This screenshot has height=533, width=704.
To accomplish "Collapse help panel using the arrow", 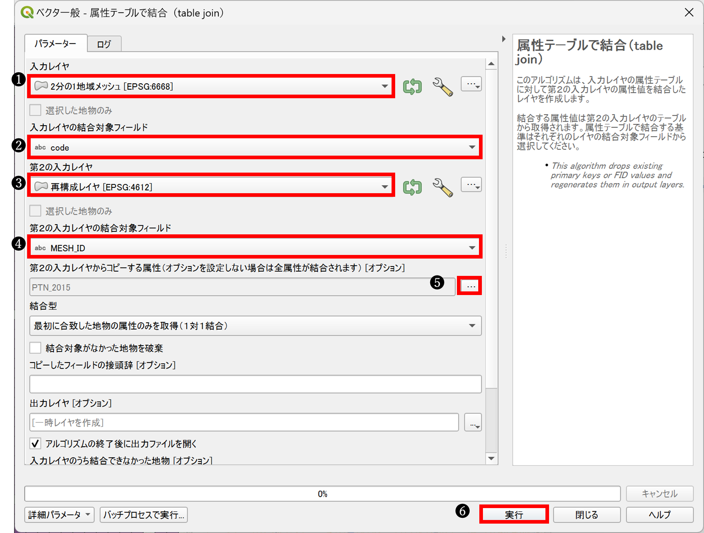I will point(504,39).
